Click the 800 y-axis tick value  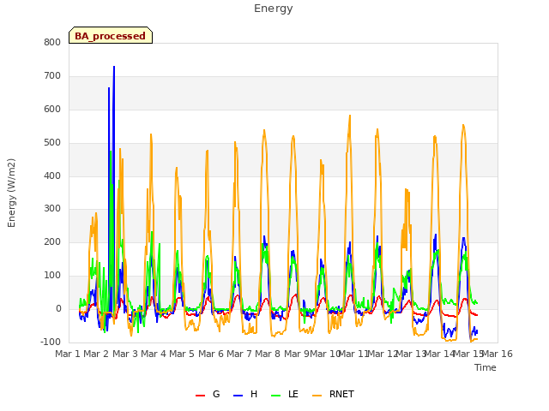(x=52, y=42)
